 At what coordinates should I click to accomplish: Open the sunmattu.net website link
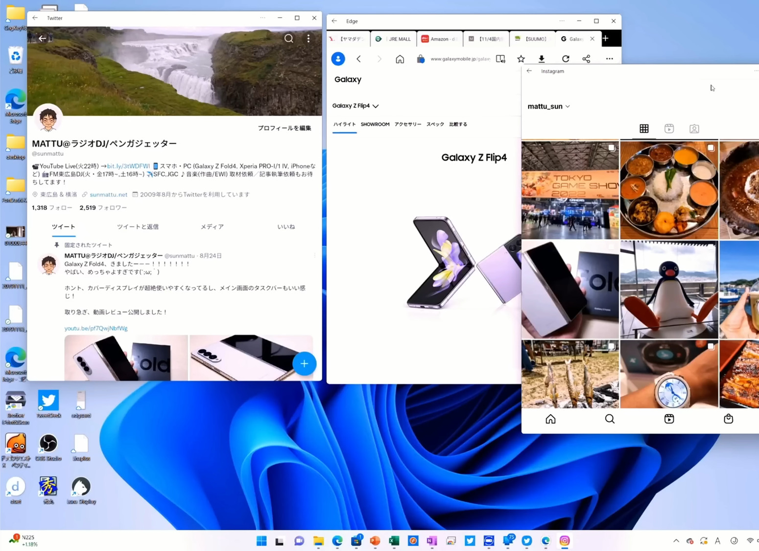tap(108, 194)
